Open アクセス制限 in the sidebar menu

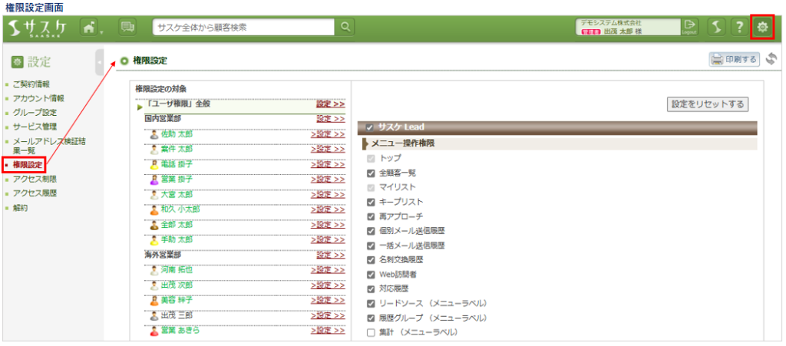tap(35, 179)
